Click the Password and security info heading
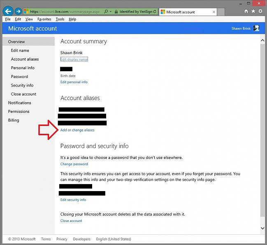Viewport: 267px width, 245px height. 95,146
